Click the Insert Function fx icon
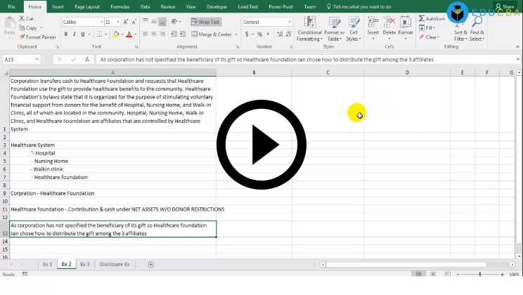The height and width of the screenshot is (295, 523). (86, 60)
